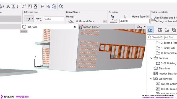Click the up-arrow over bars toolbar icon
The image size is (177, 99).
click(x=13, y=7)
